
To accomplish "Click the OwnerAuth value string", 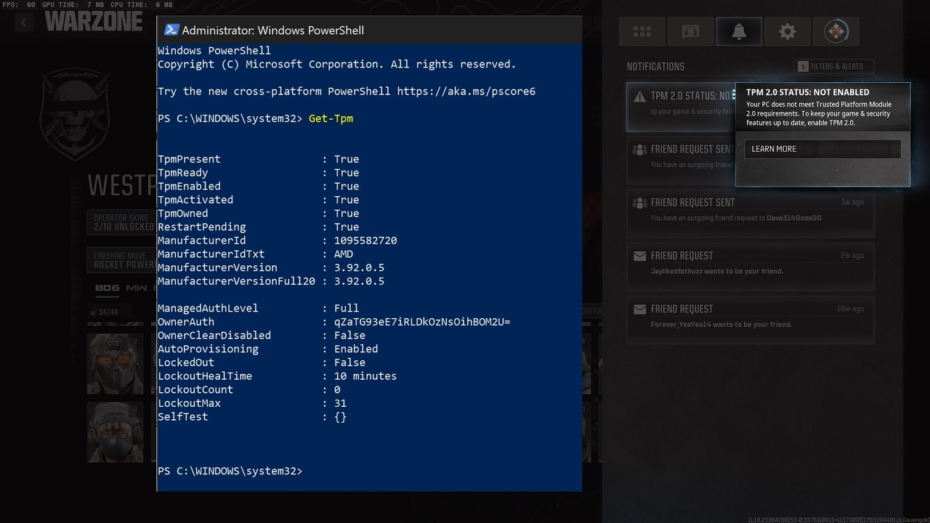I will pos(422,322).
